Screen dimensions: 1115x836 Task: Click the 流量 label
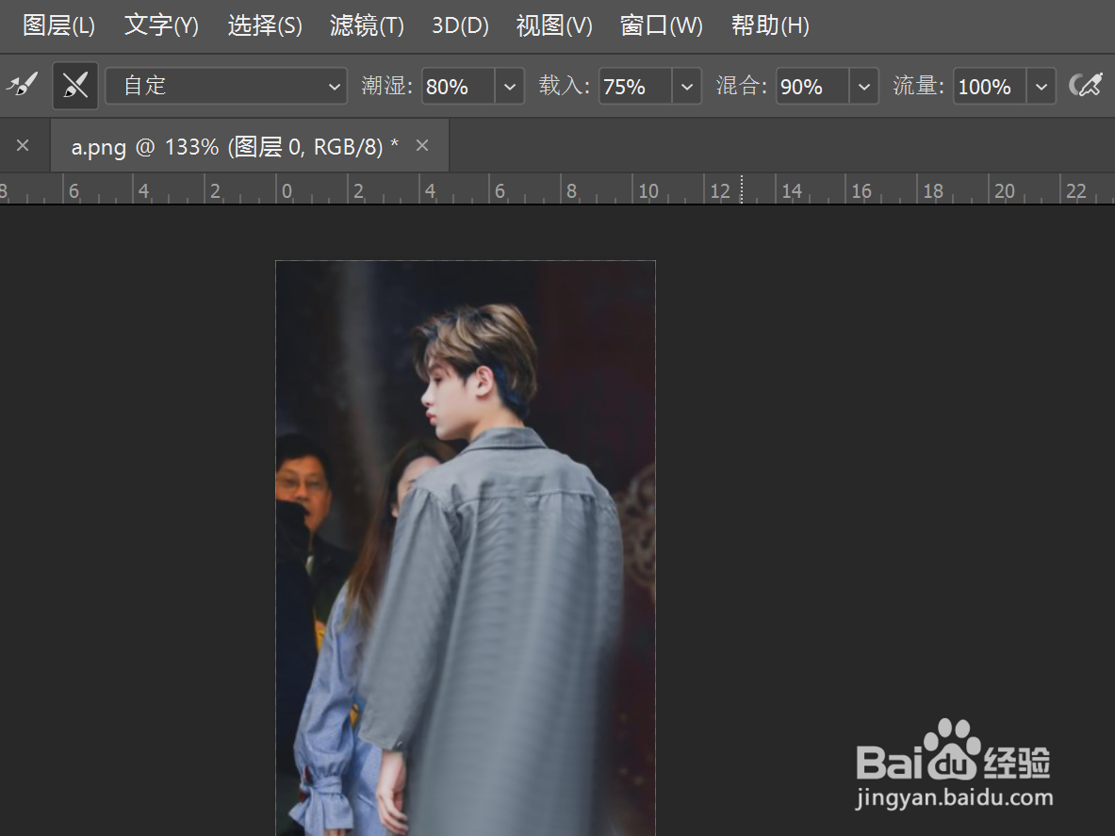pyautogui.click(x=918, y=86)
